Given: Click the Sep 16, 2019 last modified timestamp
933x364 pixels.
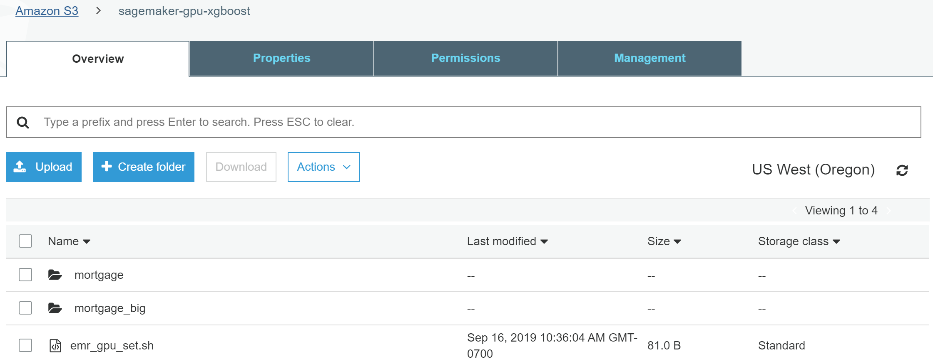Looking at the screenshot, I should [x=552, y=345].
